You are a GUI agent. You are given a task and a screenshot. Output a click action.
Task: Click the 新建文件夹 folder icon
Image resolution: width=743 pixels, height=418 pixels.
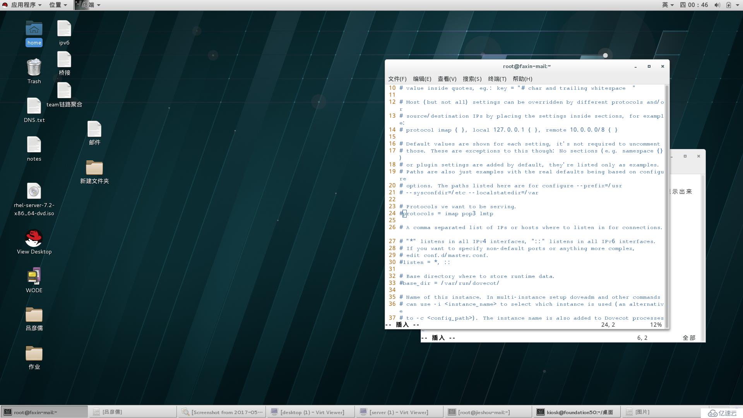pos(94,168)
